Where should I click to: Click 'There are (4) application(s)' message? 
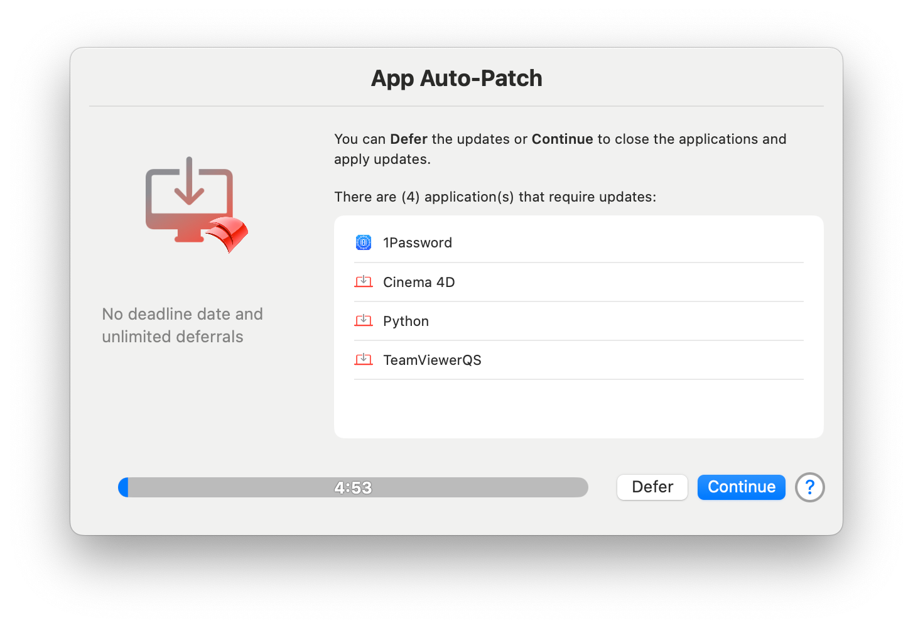pos(495,197)
